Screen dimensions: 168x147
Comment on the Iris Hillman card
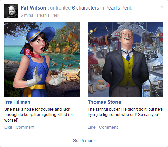(25, 127)
